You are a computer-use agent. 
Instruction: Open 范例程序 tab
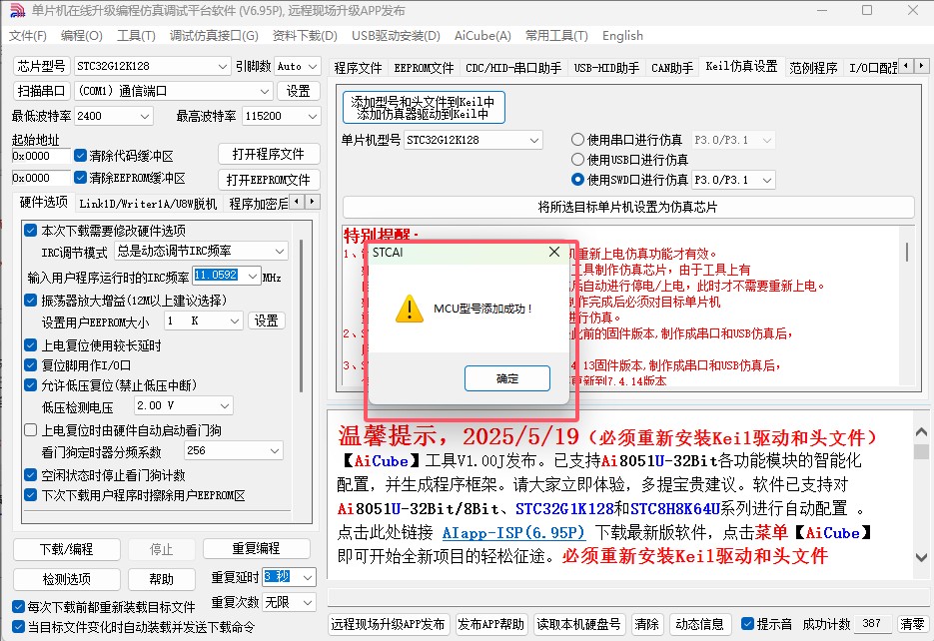click(x=813, y=68)
